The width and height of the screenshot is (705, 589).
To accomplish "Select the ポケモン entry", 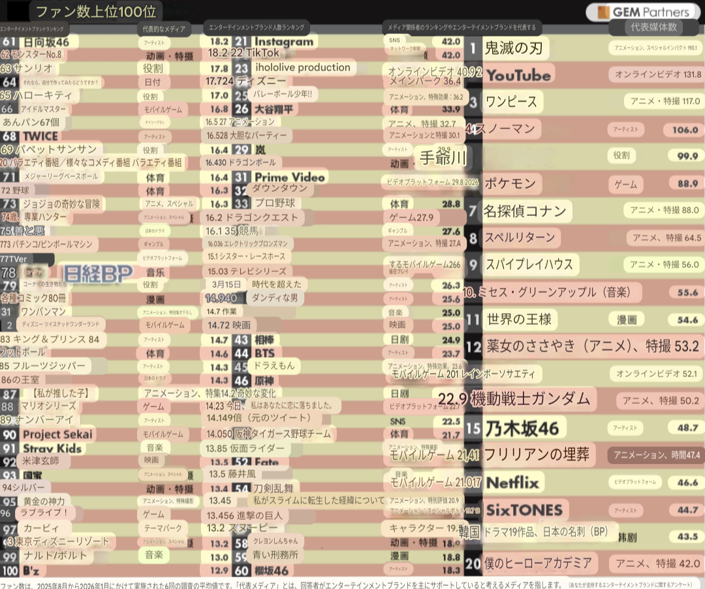I will point(510,183).
